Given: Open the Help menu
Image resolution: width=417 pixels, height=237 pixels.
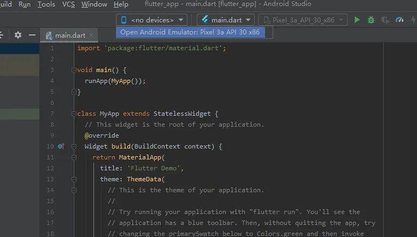Looking at the screenshot, I should coord(121,4).
